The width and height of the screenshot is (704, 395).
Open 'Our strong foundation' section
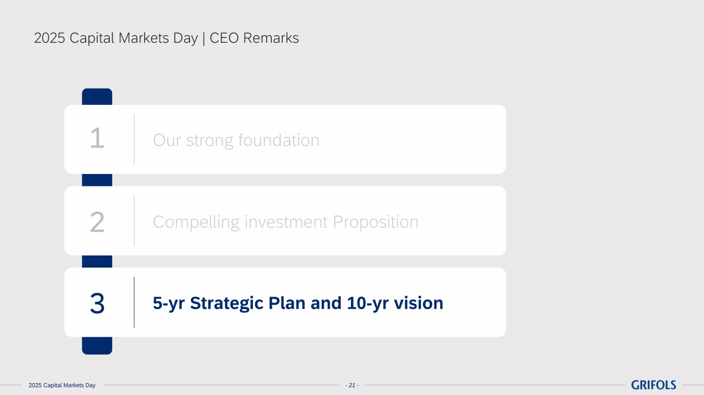point(236,140)
